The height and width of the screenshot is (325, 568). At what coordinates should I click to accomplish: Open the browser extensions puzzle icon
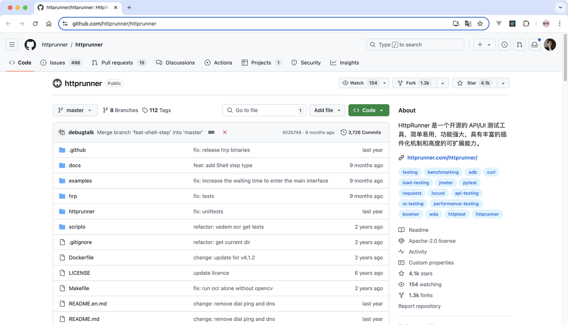point(526,23)
